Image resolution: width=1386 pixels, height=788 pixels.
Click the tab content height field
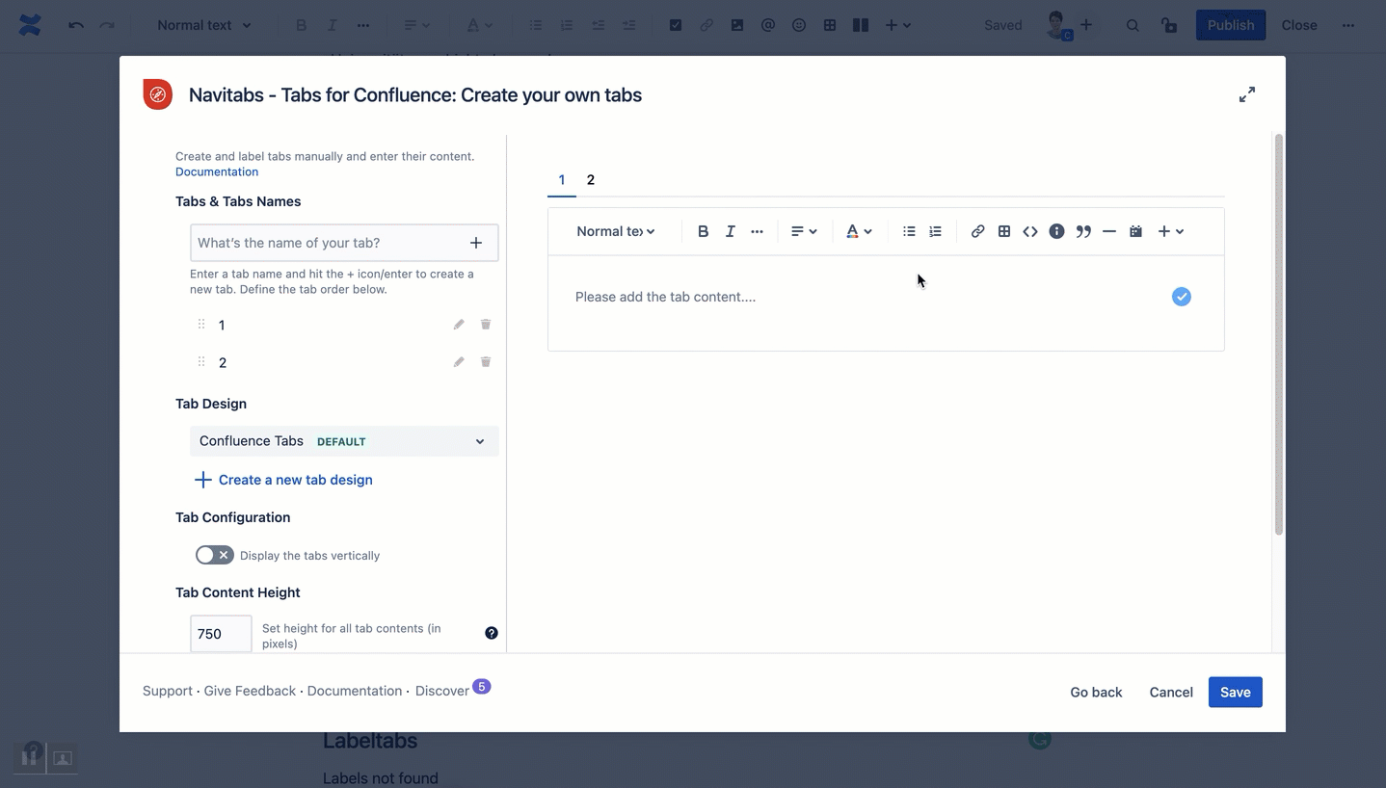point(221,634)
